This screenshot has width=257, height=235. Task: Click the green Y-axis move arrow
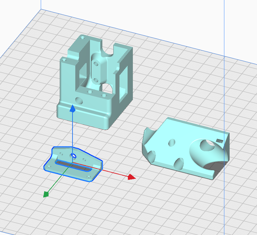[46, 194]
